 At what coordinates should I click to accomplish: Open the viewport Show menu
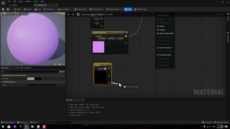pyautogui.click(x=26, y=14)
